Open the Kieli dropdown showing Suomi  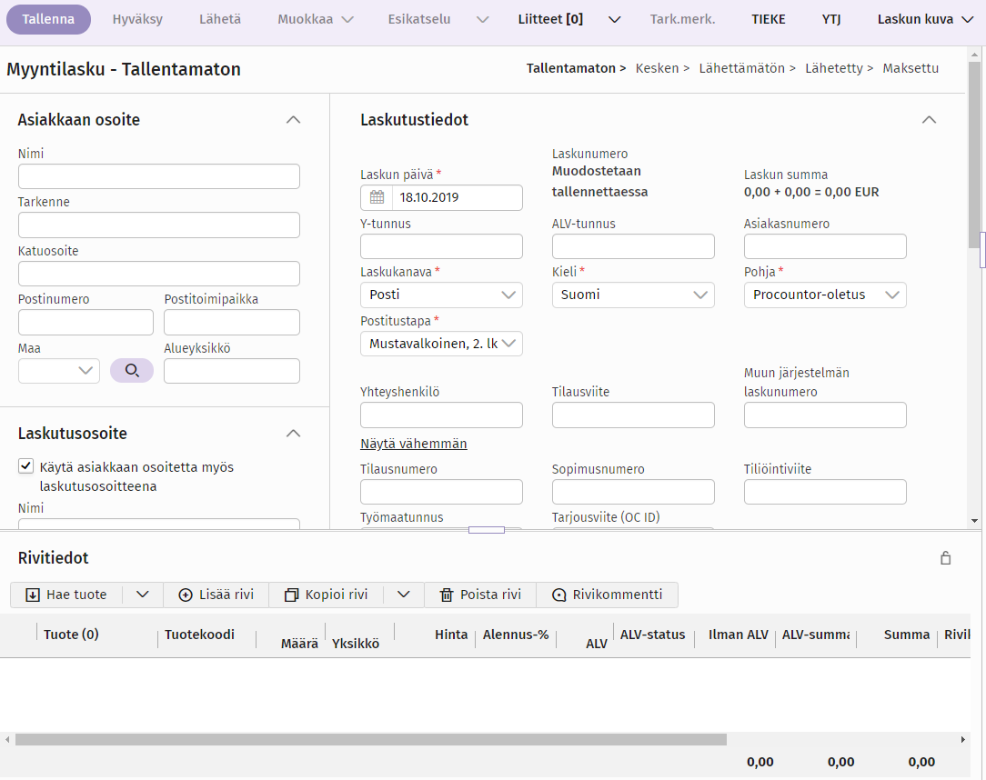633,295
